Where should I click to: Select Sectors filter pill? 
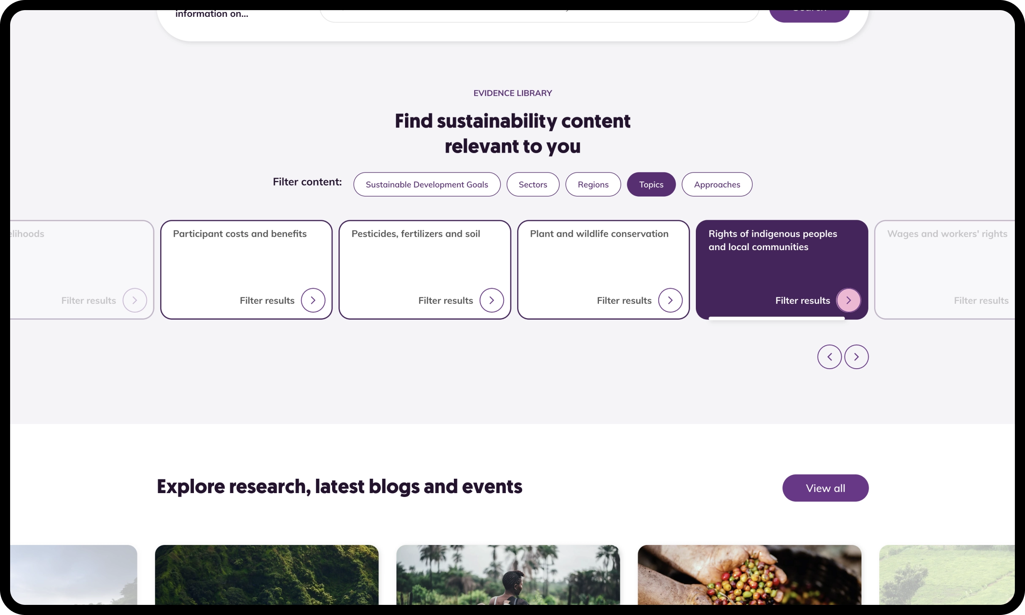(533, 184)
